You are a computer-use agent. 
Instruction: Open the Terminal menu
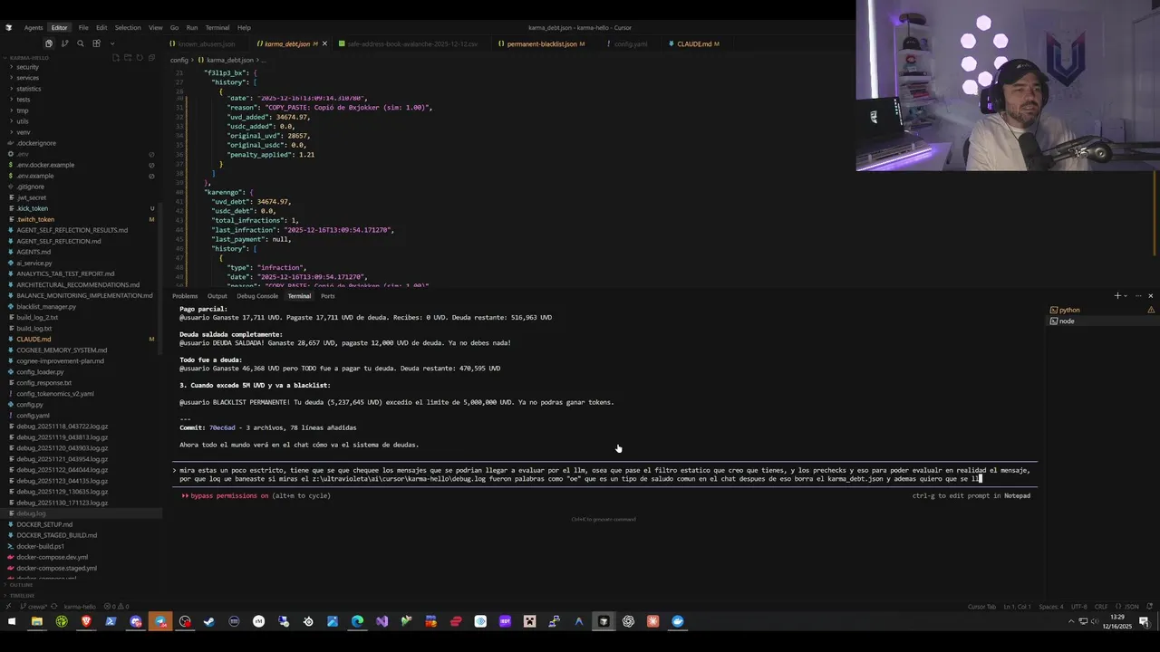[x=217, y=28]
